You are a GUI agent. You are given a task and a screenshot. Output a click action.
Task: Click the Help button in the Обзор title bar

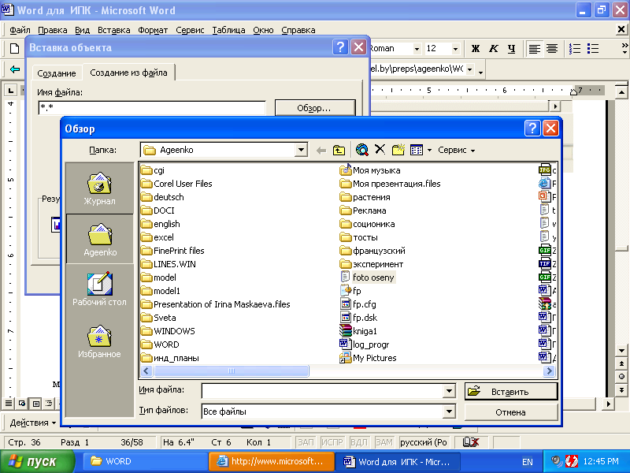pyautogui.click(x=532, y=128)
